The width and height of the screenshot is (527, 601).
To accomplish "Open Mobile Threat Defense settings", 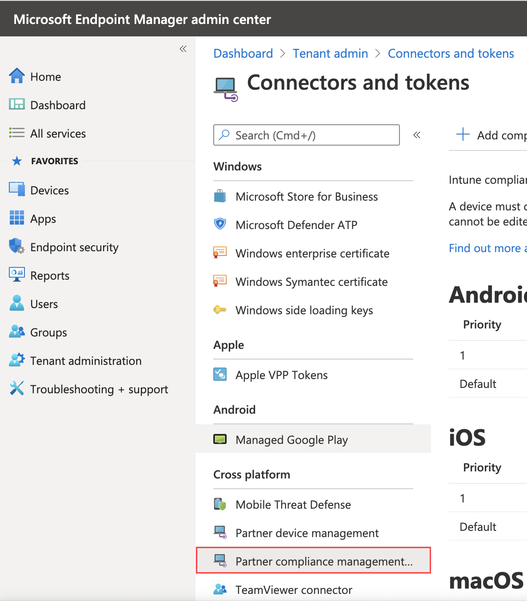I will pyautogui.click(x=293, y=505).
